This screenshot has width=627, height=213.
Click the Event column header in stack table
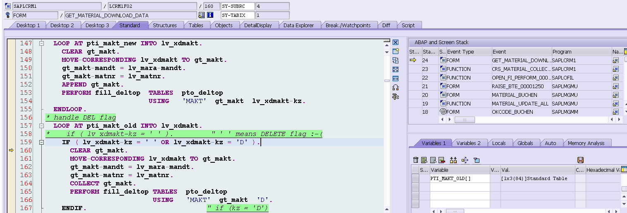click(x=521, y=52)
